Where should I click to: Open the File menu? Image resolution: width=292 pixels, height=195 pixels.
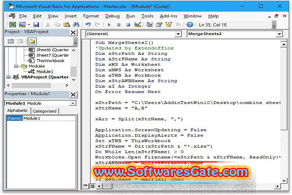click(23, 16)
